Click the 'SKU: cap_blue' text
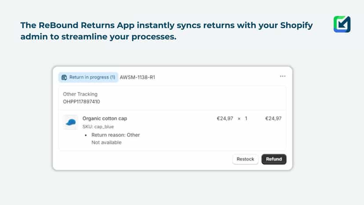This screenshot has width=364, height=205. point(98,127)
